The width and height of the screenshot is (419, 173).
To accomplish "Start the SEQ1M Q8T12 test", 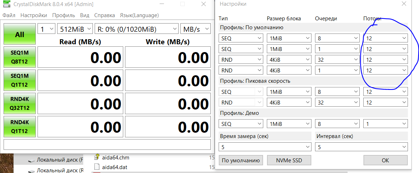I will point(20,57).
